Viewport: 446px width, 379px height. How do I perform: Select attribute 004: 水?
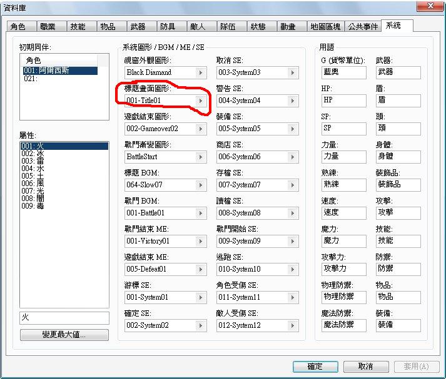coord(64,169)
